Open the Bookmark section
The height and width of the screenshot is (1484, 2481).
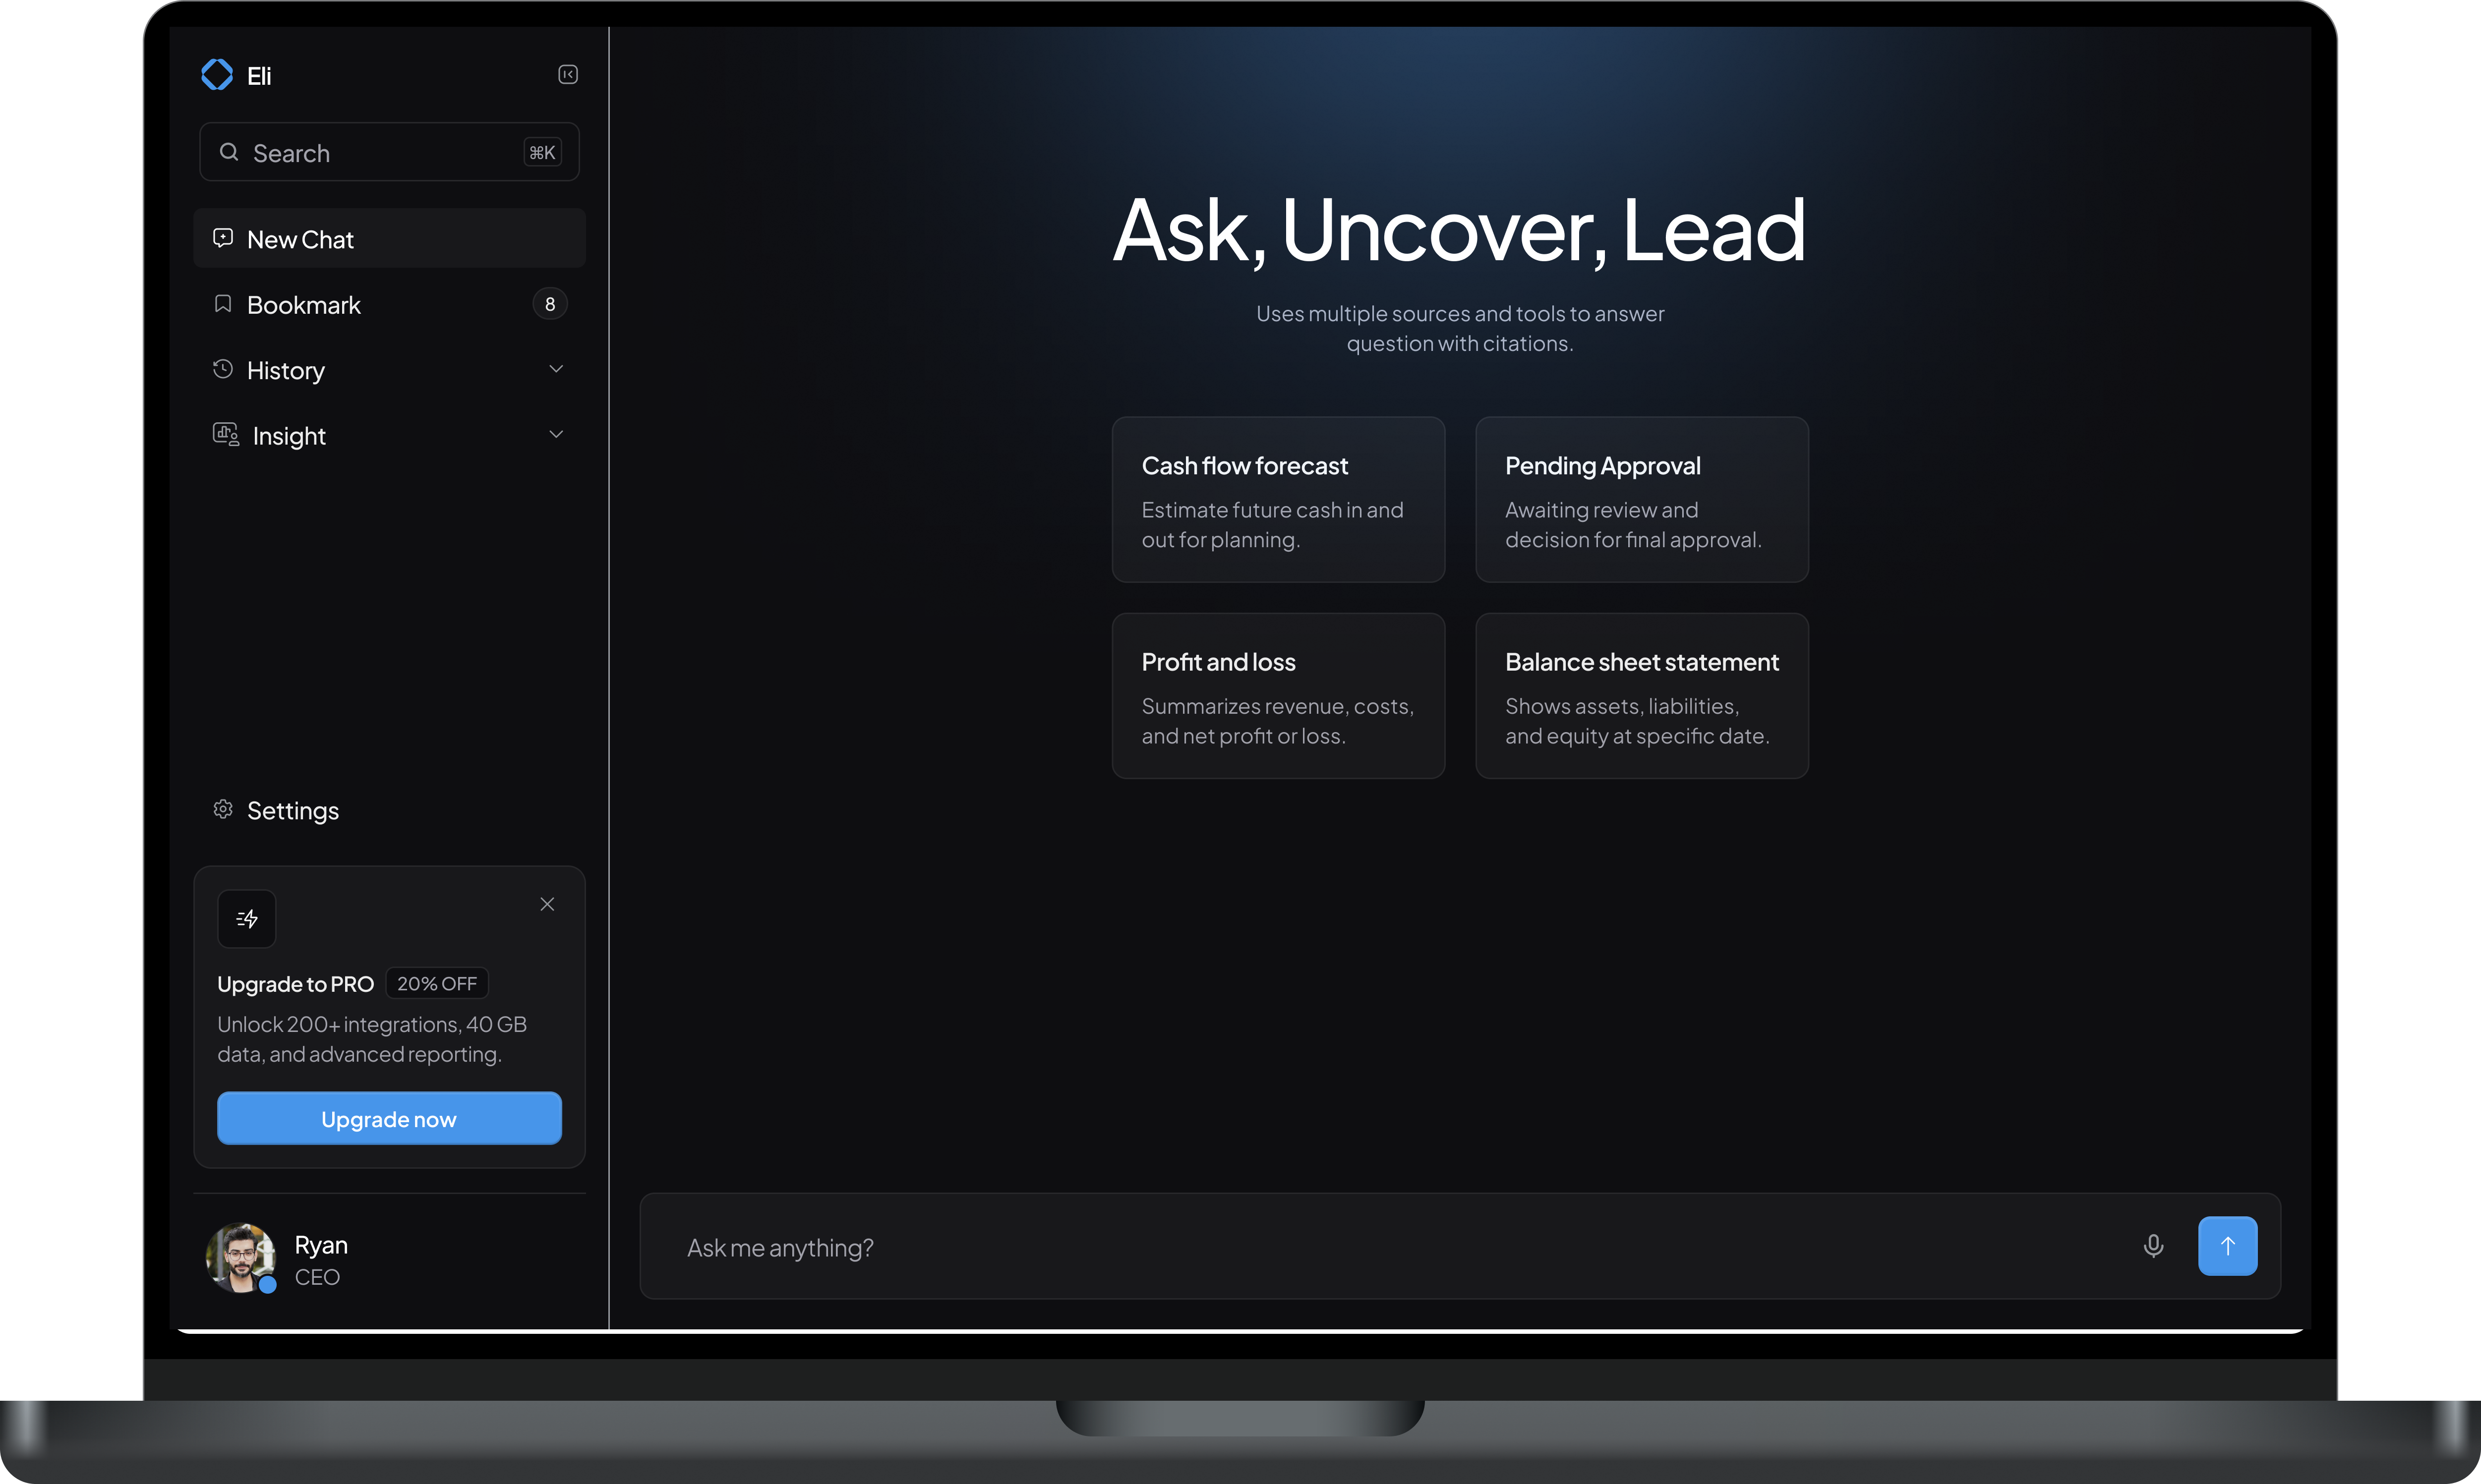(304, 305)
